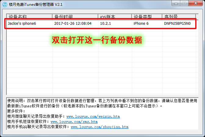Screen dimensions: 205x137
Task: Click the iPhone 6 device type cell
Action: coord(141,24)
